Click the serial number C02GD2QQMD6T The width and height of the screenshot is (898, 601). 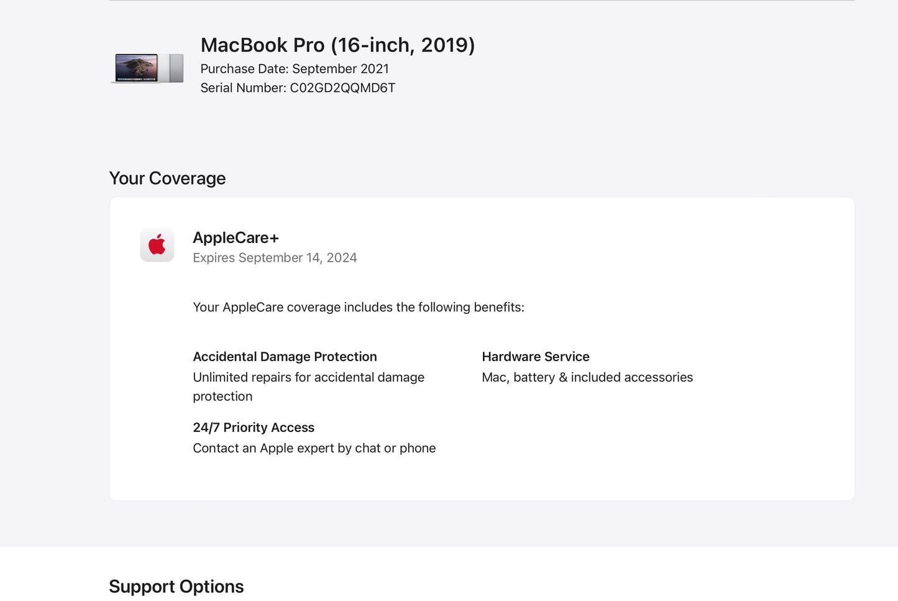(297, 88)
